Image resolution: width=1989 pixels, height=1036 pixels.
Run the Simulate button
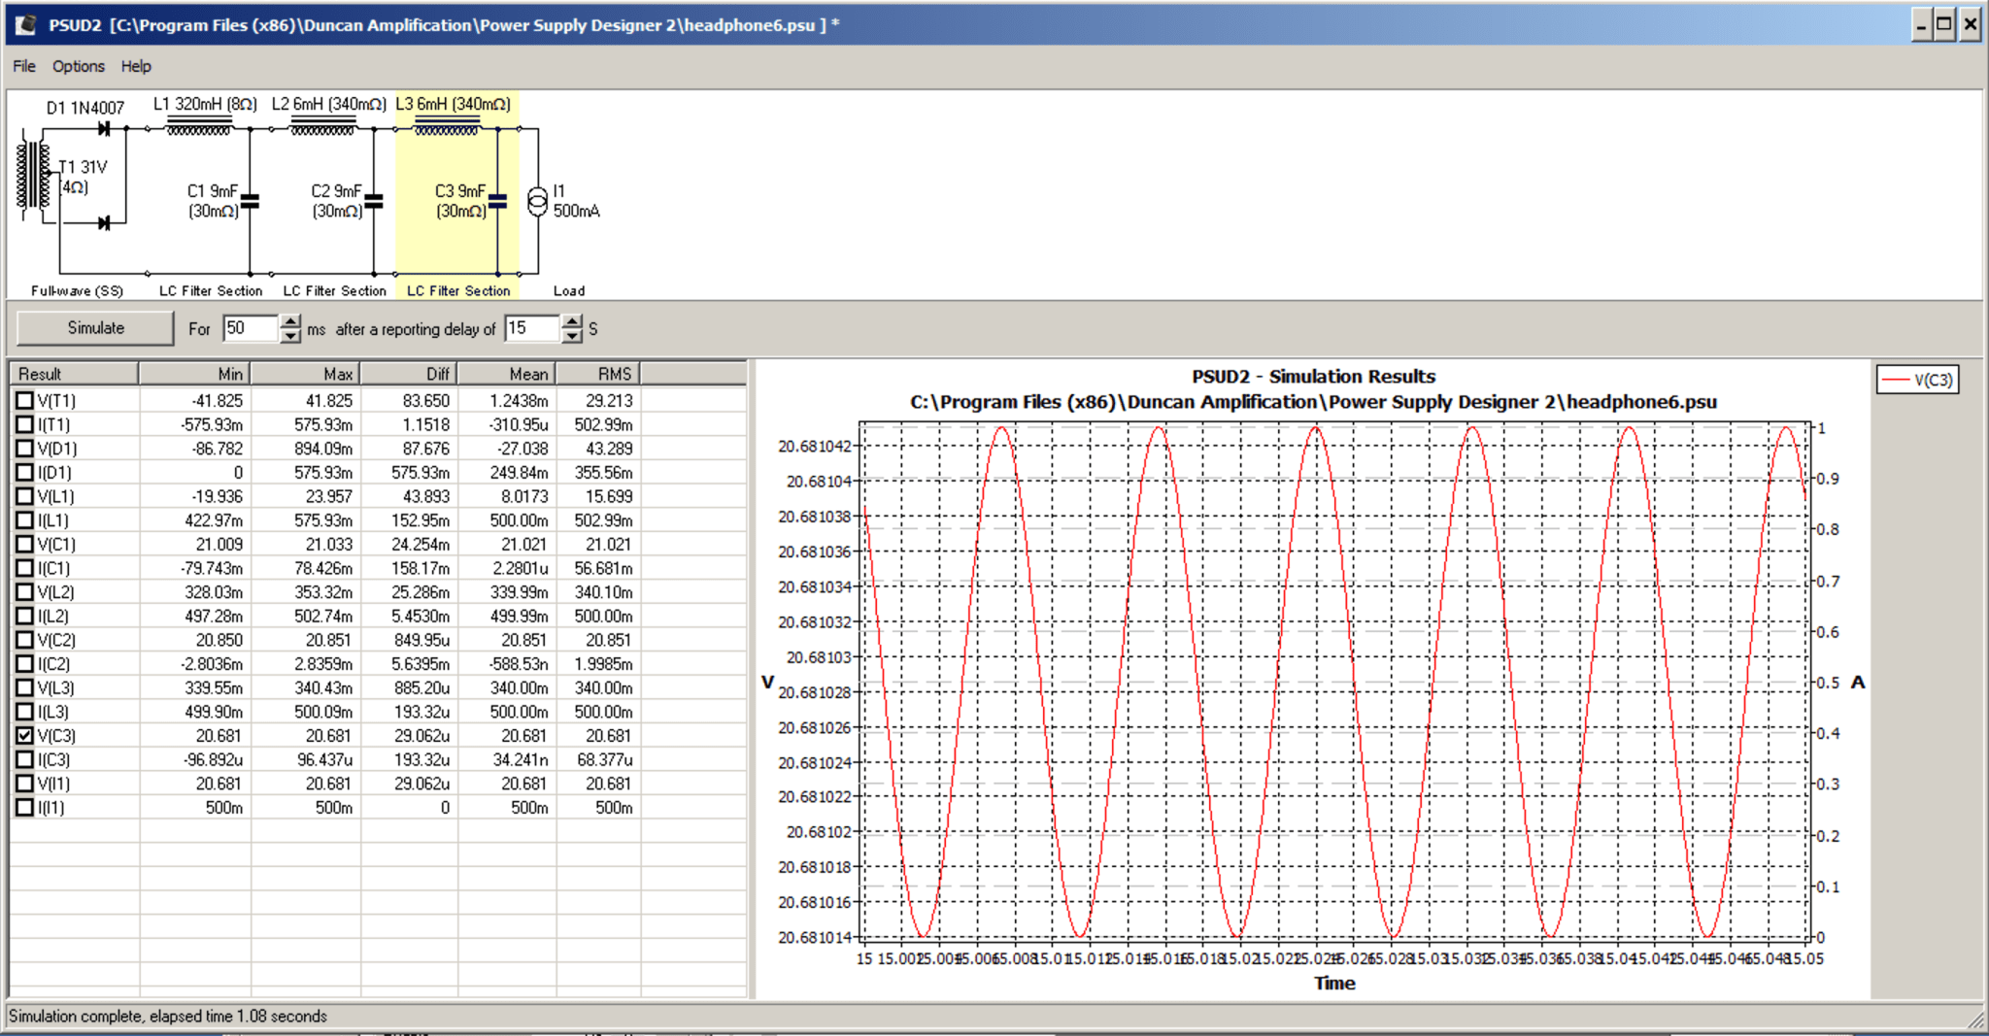point(95,328)
